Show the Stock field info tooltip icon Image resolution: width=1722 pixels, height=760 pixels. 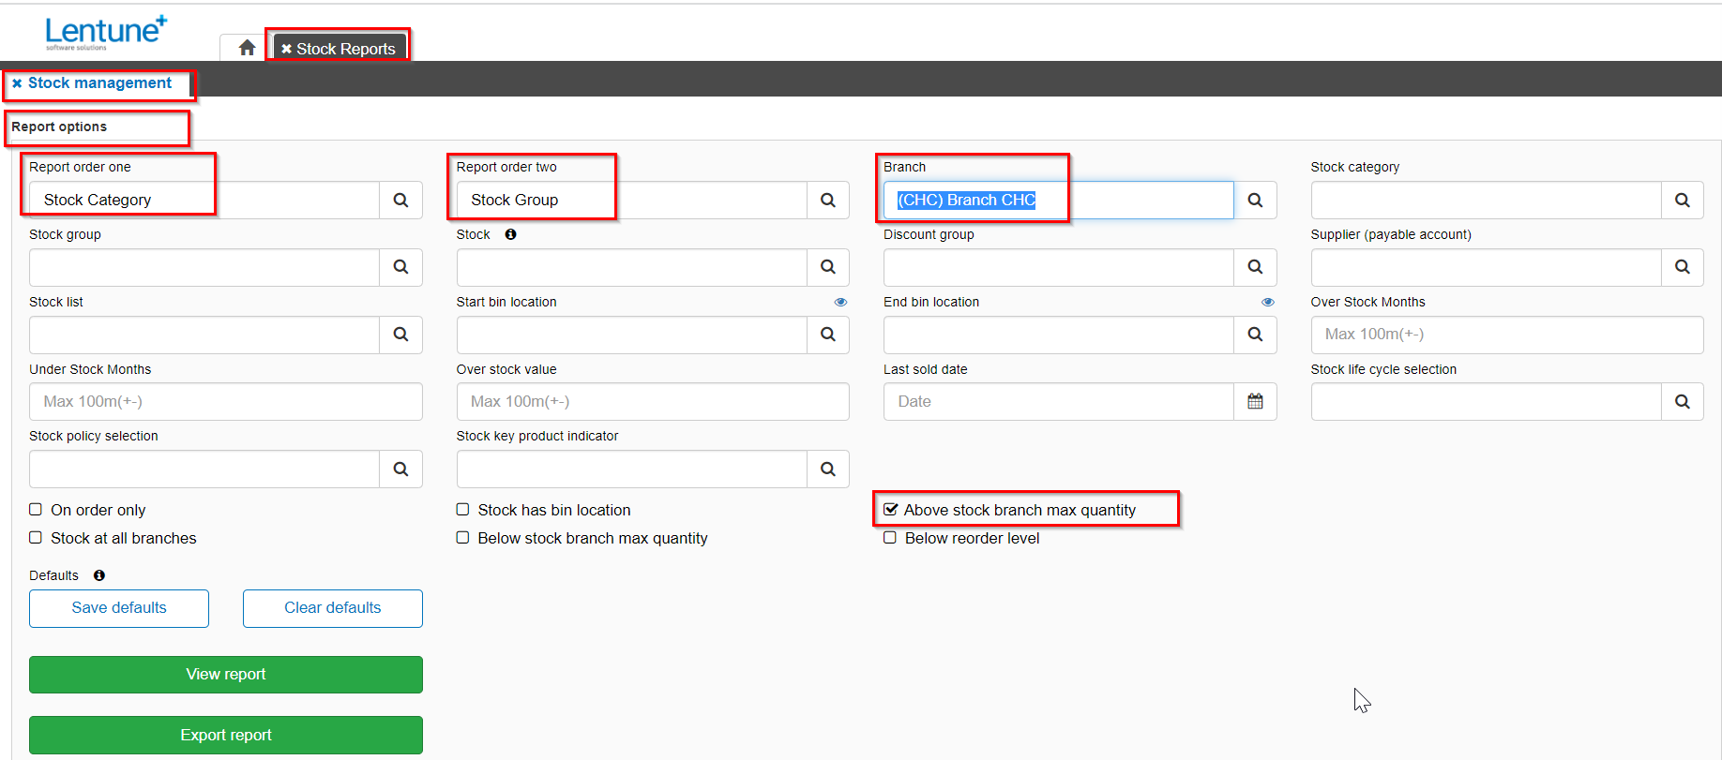(510, 234)
